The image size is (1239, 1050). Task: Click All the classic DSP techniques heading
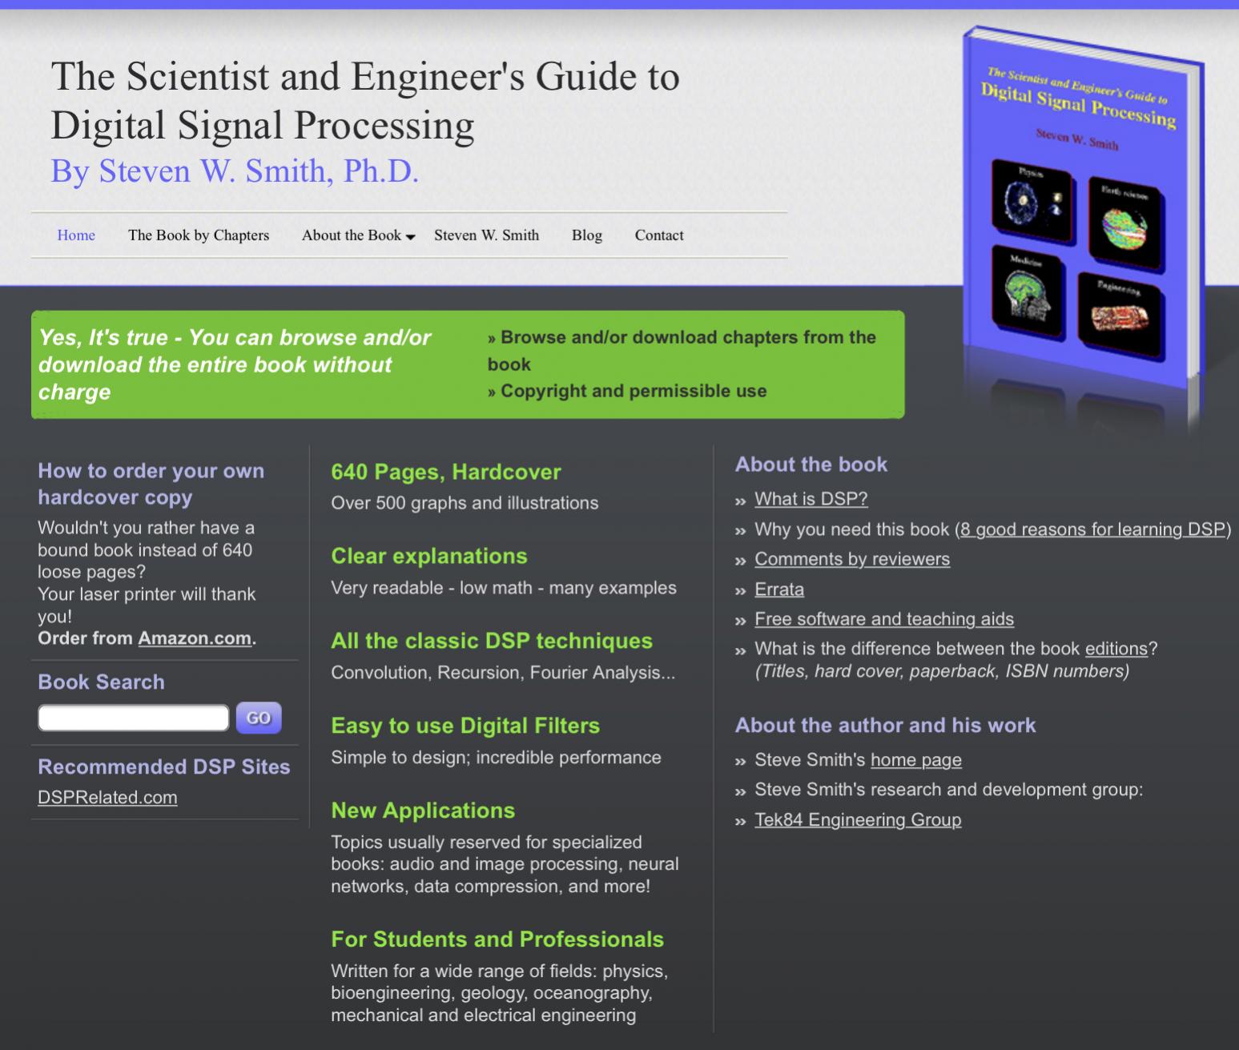coord(492,641)
